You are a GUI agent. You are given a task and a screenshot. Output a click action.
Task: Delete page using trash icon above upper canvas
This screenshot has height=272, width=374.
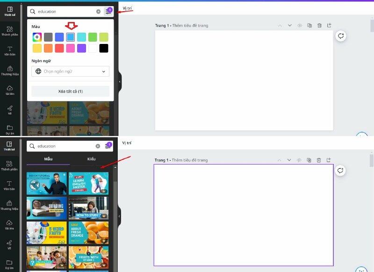(319, 26)
